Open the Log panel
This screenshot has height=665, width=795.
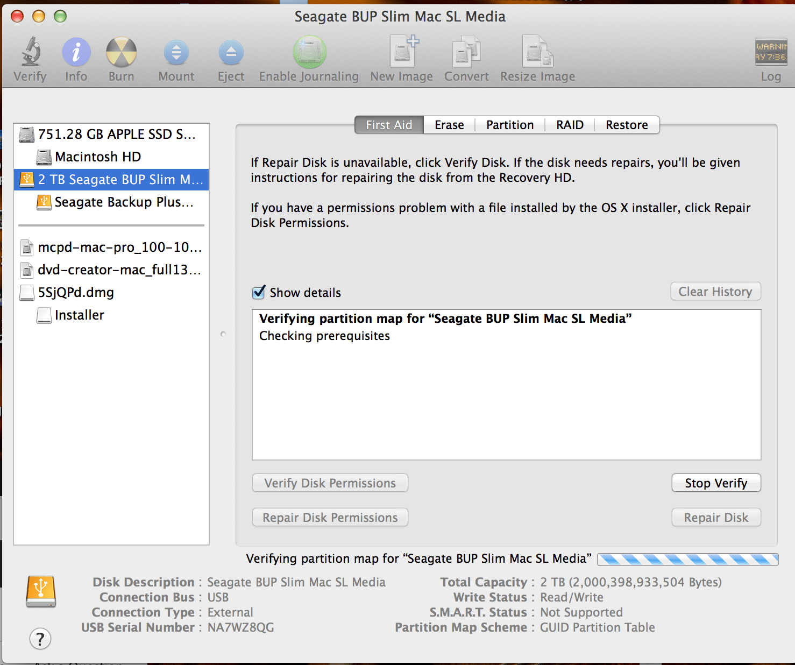coord(771,54)
